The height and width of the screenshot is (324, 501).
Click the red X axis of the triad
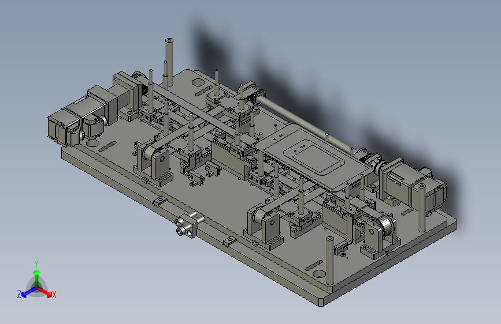pos(44,291)
